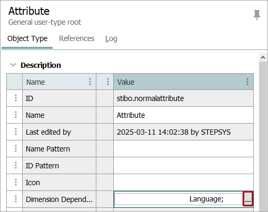Click the Language; dimension value field
The width and height of the screenshot is (268, 212).
[178, 199]
